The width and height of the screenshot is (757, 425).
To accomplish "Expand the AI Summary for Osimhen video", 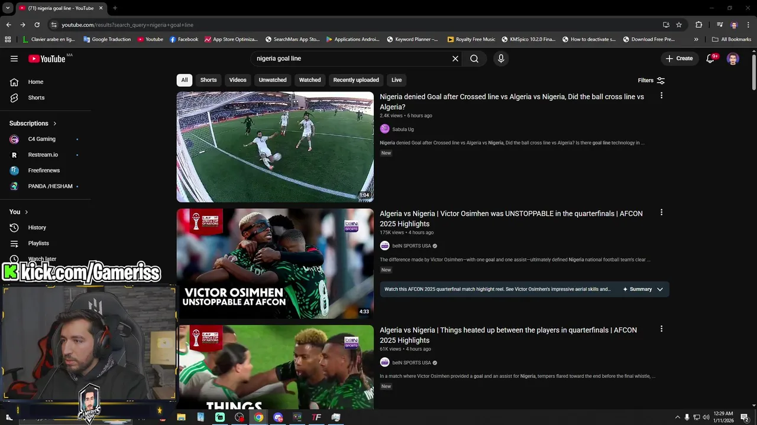I will tap(643, 289).
